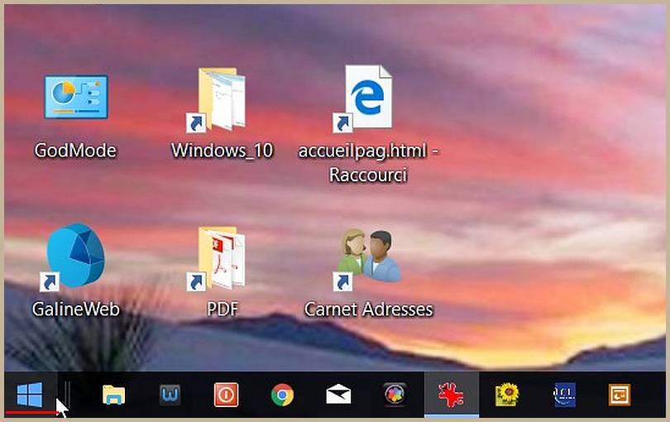This screenshot has height=422, width=670.
Task: Open the orange presentation taskbar icon
Action: (x=620, y=395)
